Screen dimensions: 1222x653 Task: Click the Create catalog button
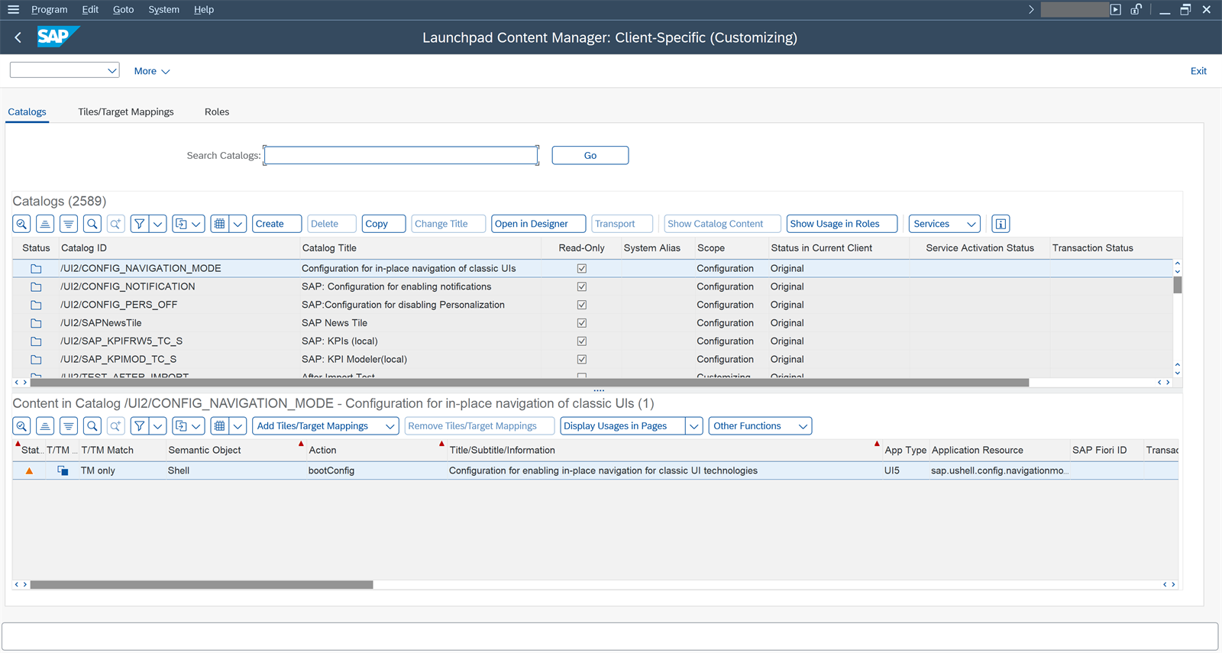[x=277, y=224]
